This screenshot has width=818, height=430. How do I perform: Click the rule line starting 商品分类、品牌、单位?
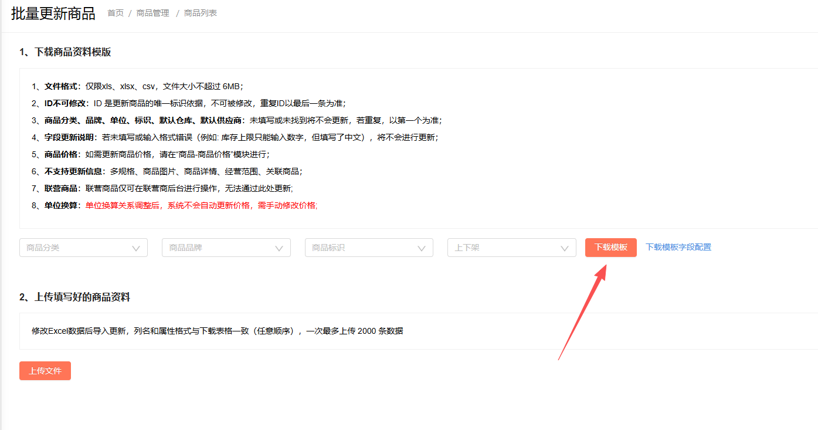pyautogui.click(x=237, y=120)
